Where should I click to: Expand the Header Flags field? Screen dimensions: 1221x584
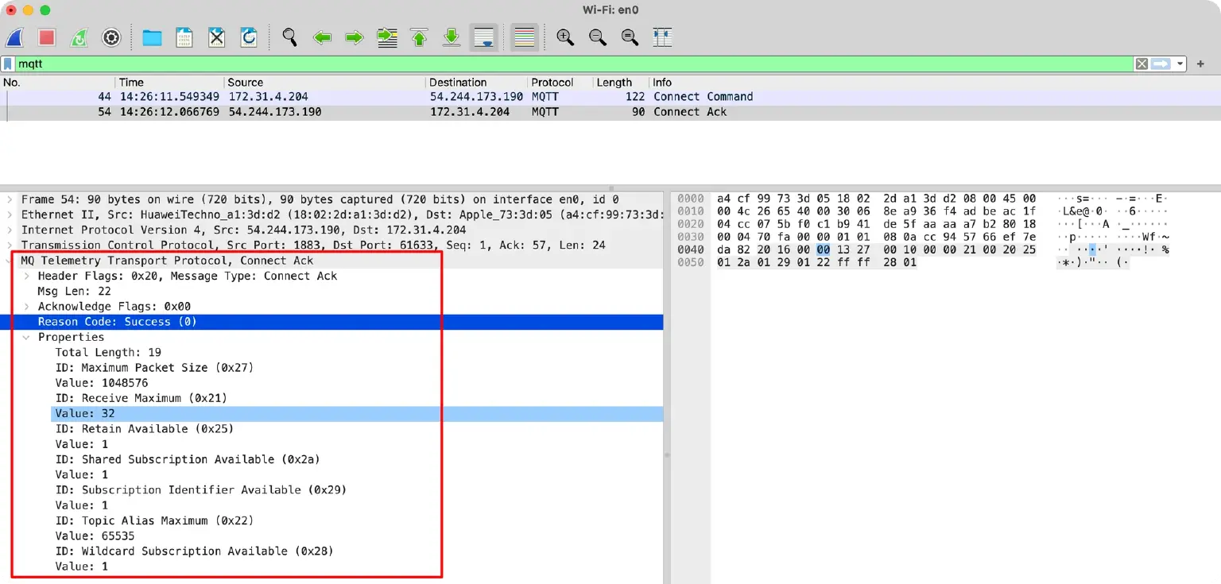tap(27, 276)
